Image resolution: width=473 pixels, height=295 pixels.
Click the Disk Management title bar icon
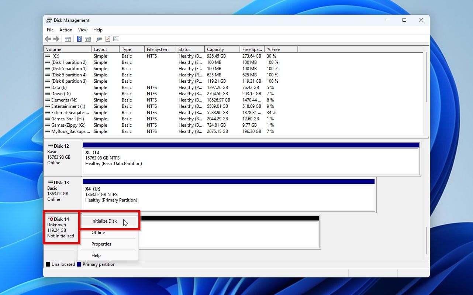coord(49,20)
